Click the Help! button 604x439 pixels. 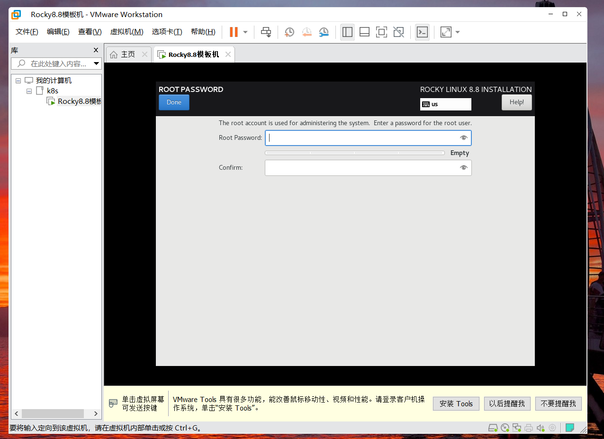pyautogui.click(x=517, y=102)
